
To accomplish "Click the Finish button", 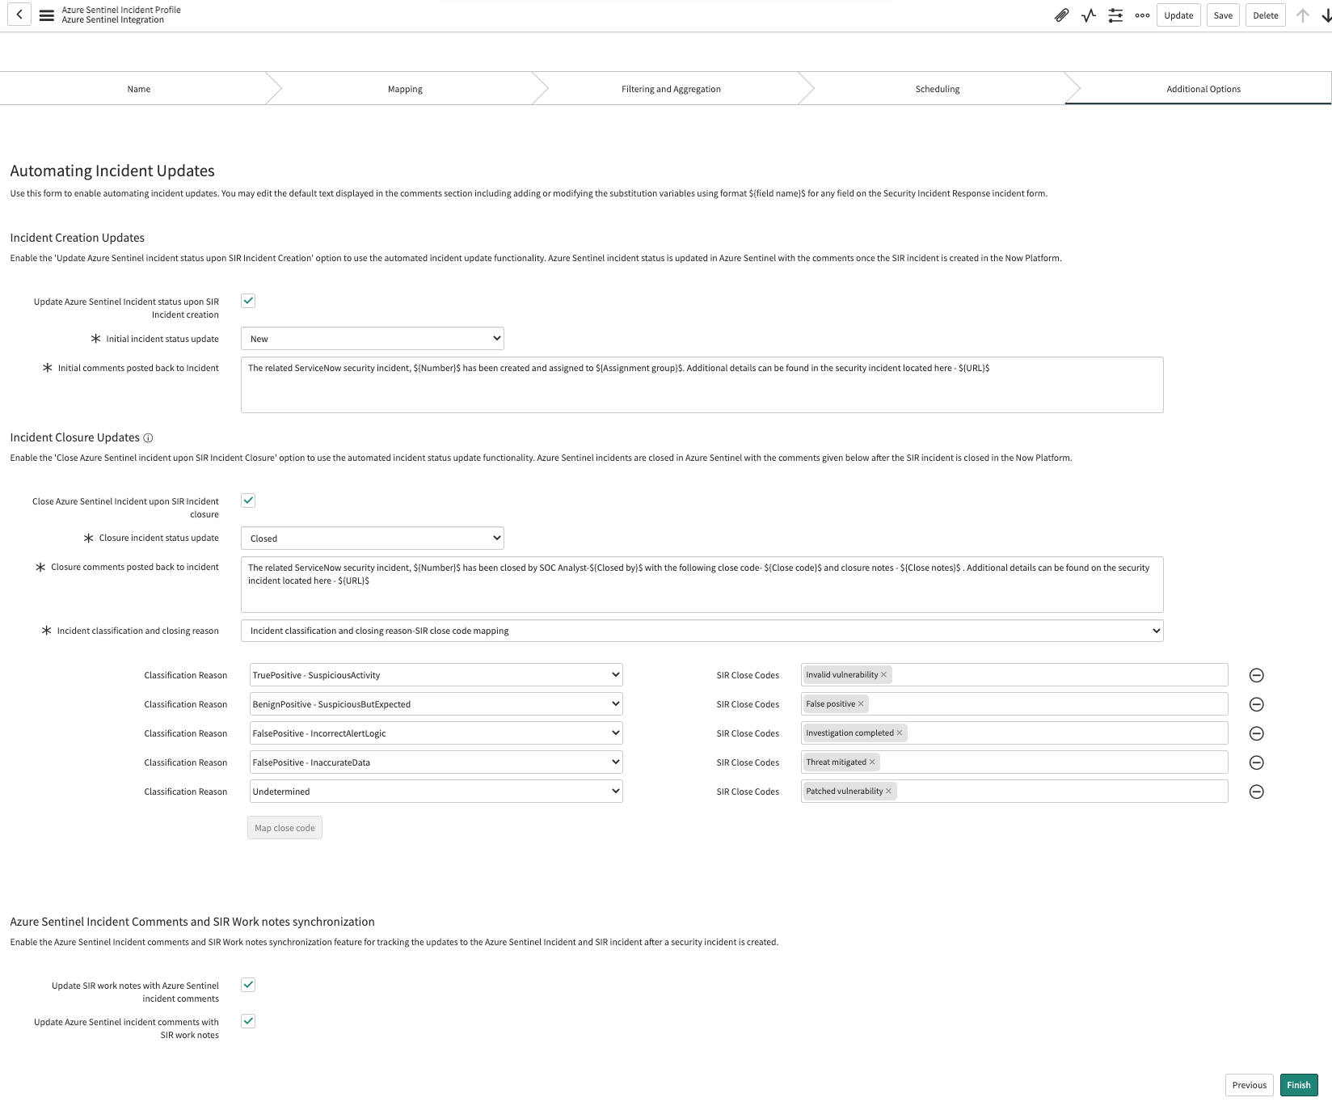I will pyautogui.click(x=1299, y=1085).
